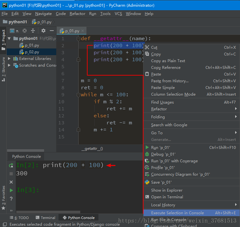
Task: Select Concurrency Diagram for 'p_01'
Action: 191,174
